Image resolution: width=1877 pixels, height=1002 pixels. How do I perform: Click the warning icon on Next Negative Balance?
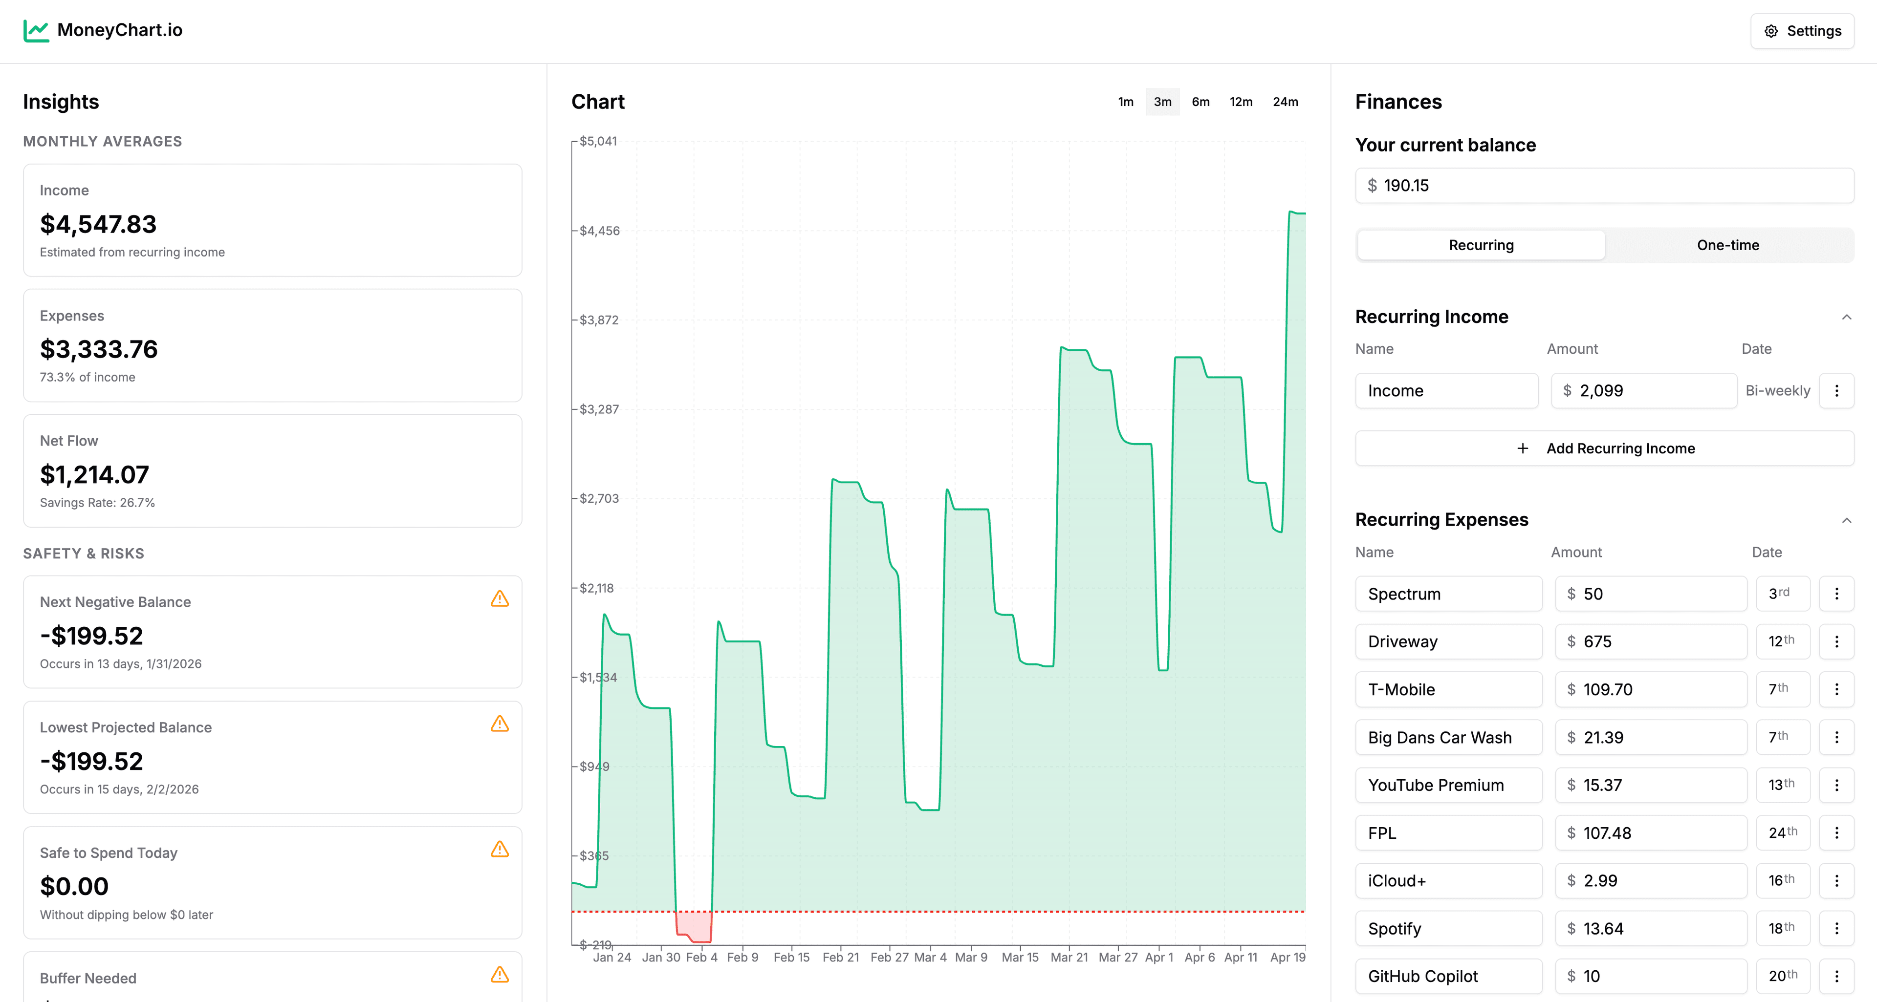click(x=499, y=599)
